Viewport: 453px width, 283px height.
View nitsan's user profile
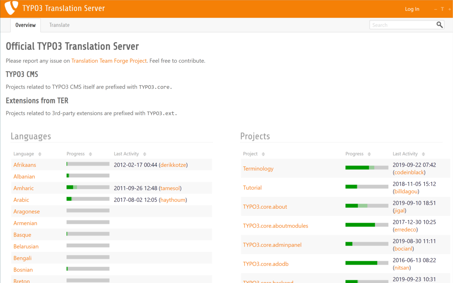pyautogui.click(x=402, y=268)
